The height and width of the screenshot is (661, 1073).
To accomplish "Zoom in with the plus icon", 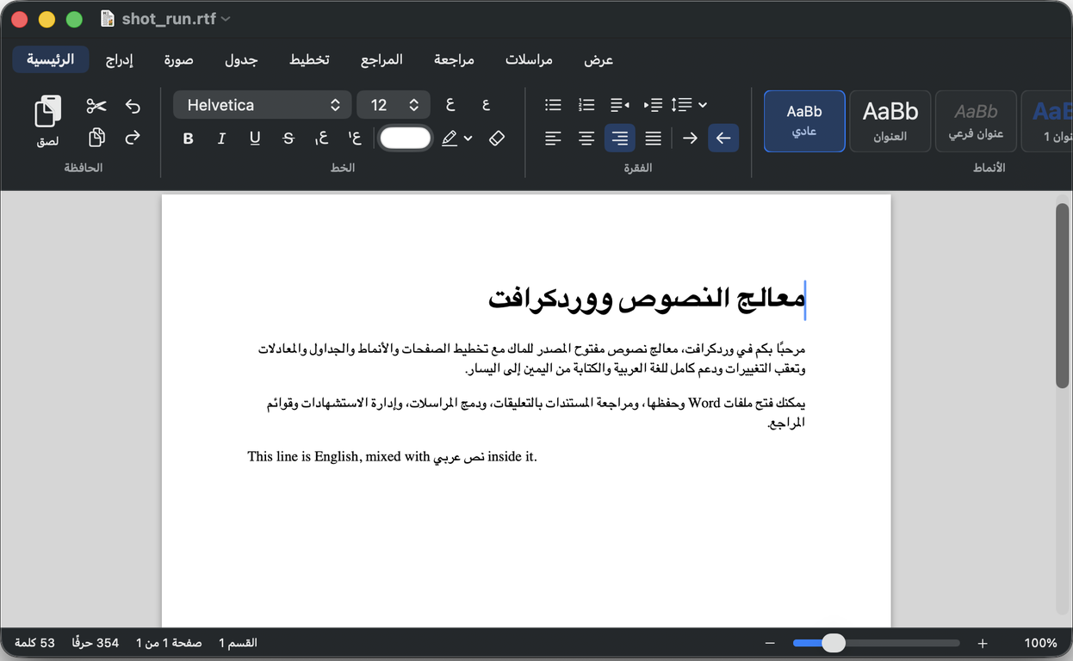I will point(983,643).
